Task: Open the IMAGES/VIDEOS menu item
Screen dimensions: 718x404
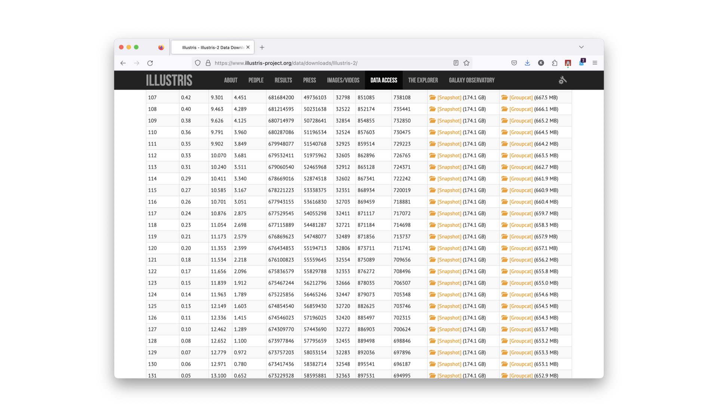Action: pyautogui.click(x=343, y=80)
